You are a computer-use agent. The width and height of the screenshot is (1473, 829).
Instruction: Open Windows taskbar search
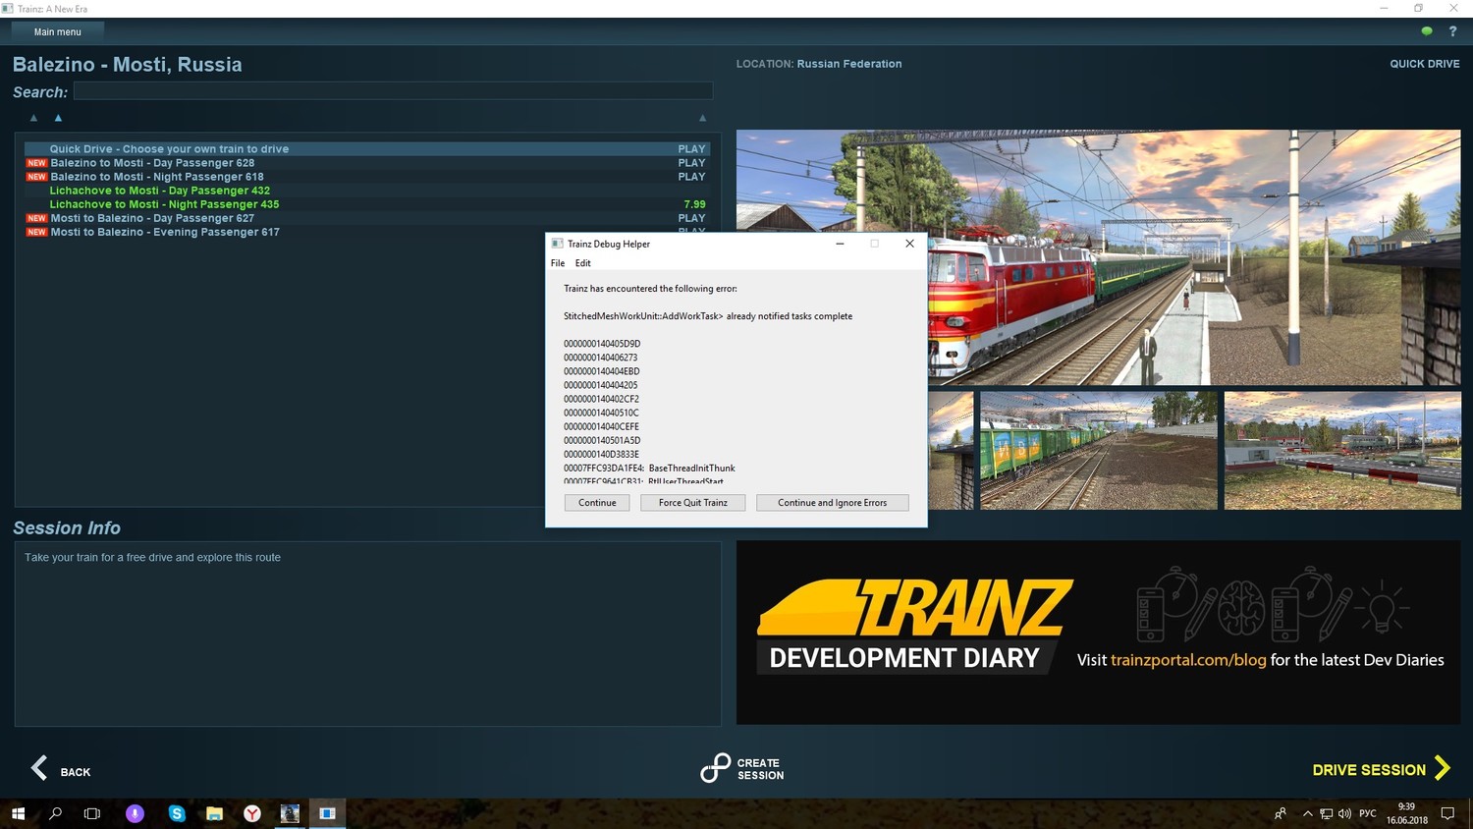tap(55, 813)
